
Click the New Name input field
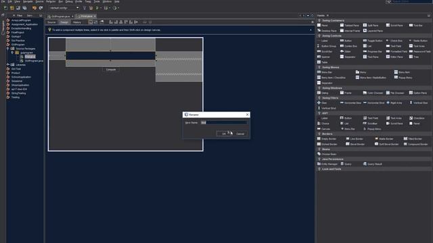click(x=224, y=123)
